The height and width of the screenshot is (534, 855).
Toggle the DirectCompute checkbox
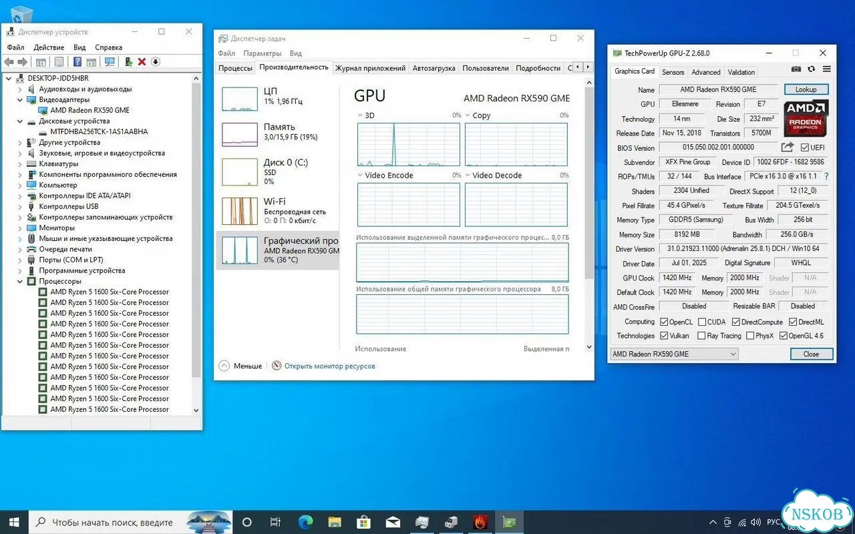(x=735, y=322)
